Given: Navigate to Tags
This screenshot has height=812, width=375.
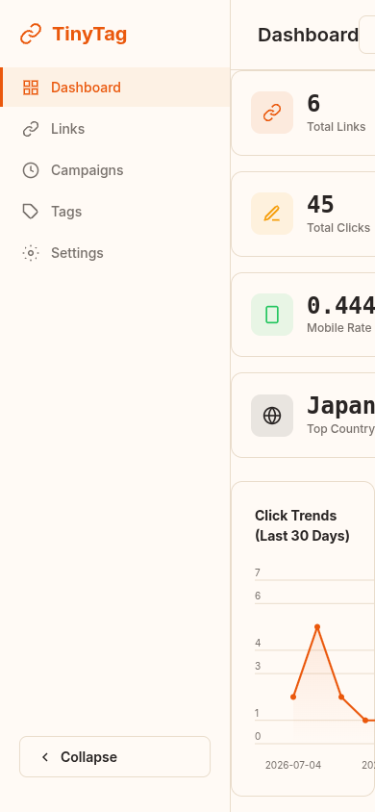Looking at the screenshot, I should click(114, 212).
